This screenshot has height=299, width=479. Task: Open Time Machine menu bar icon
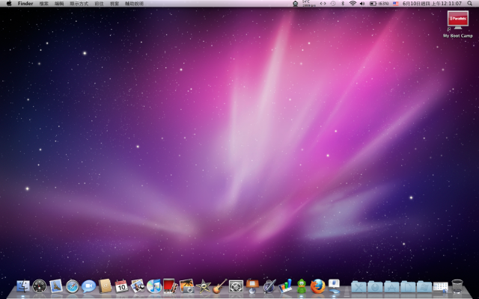click(333, 3)
